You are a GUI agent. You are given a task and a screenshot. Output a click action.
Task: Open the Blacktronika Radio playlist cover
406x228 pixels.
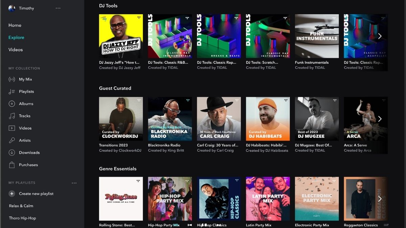click(170, 119)
